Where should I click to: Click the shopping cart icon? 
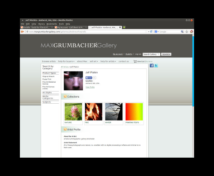click(135, 62)
